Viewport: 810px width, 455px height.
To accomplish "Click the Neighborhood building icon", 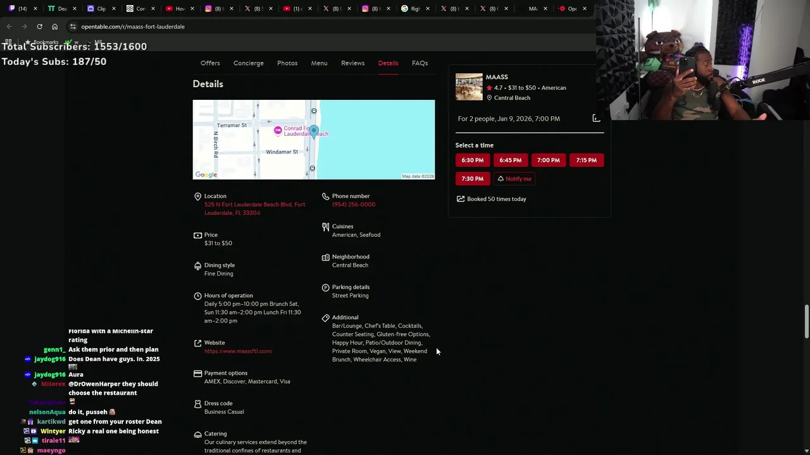I will (x=325, y=257).
